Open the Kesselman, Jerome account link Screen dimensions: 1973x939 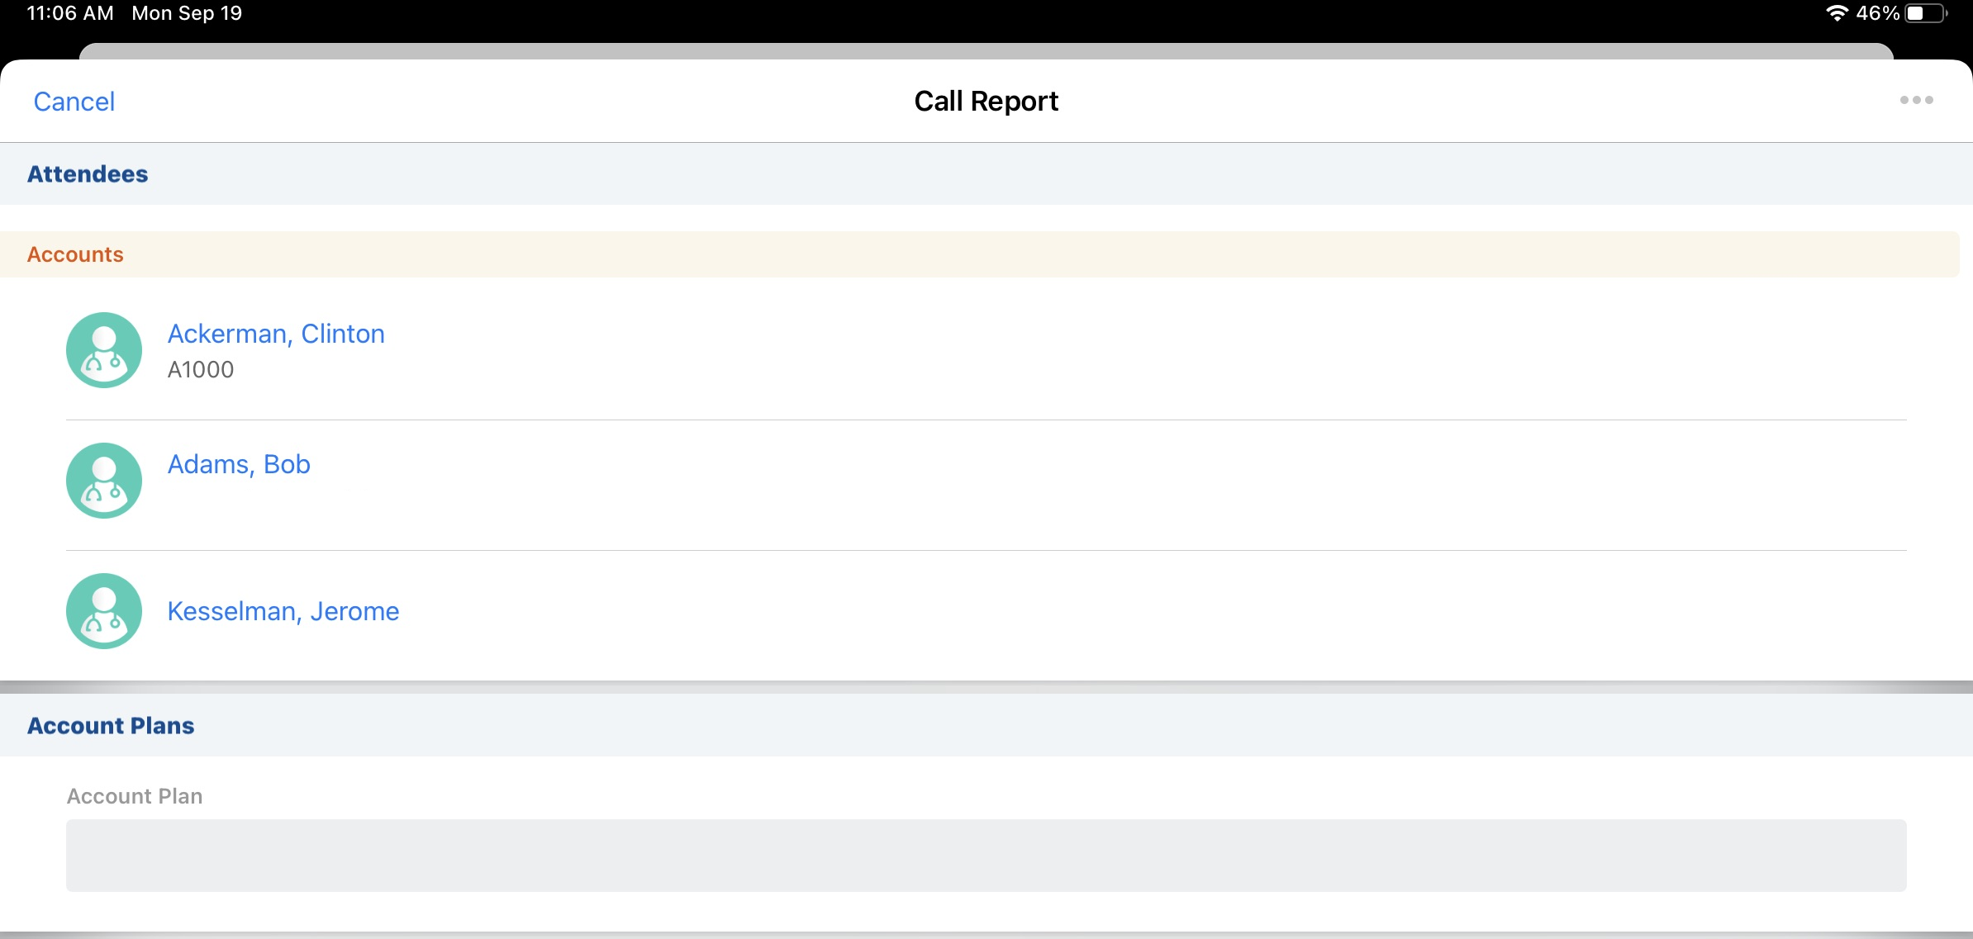(x=283, y=611)
